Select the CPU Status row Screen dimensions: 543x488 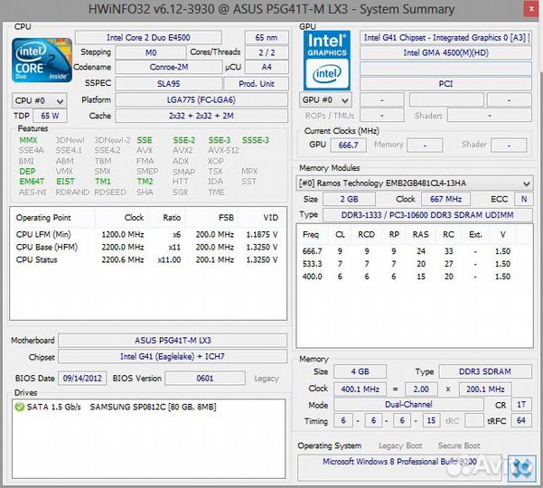(x=147, y=259)
